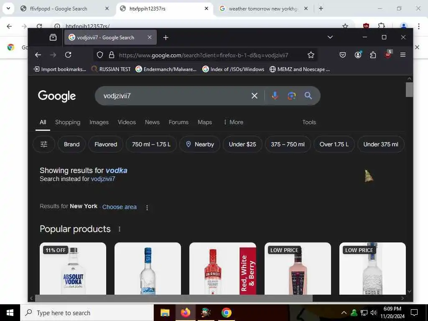Open Firefox hamburger application menu
428x321 pixels.
(403, 55)
